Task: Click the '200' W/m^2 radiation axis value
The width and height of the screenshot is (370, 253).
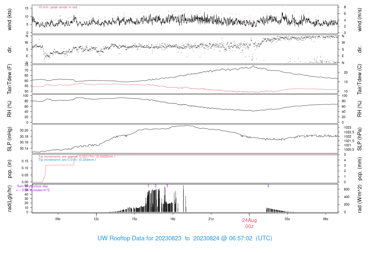Action: [347, 204]
